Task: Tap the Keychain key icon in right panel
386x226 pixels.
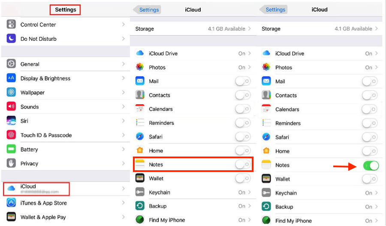Action: (x=266, y=193)
